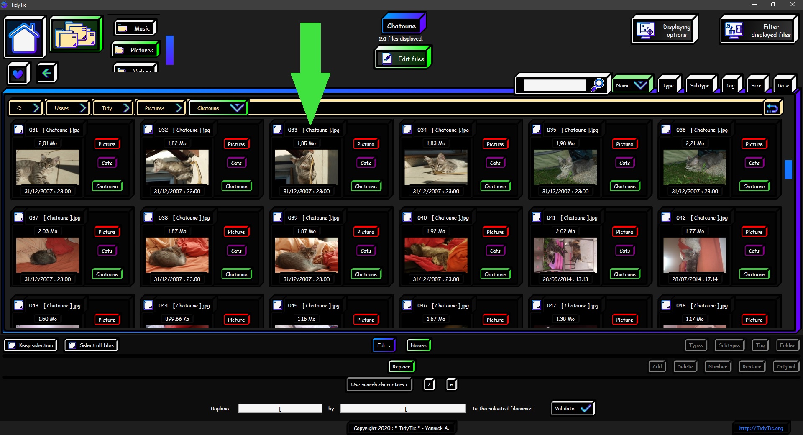The width and height of the screenshot is (803, 435).
Task: Toggle checkbox for 036 - [ Chatoune ].jpg
Action: (x=666, y=129)
